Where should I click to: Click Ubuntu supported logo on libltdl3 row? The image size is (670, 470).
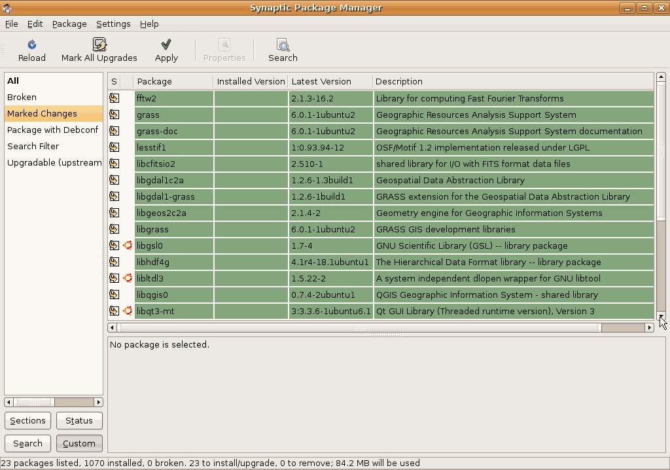128,278
